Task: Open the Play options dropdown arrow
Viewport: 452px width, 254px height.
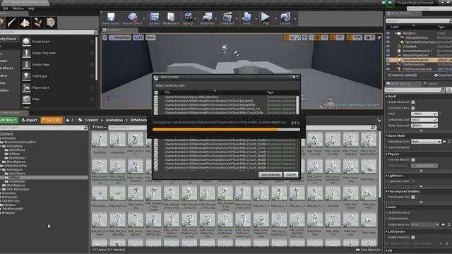Action: [x=275, y=19]
